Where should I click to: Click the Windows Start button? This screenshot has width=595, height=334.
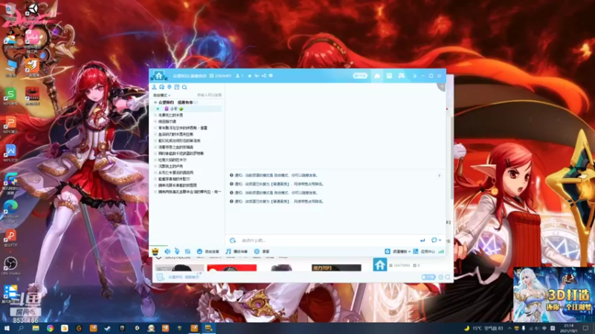click(x=7, y=328)
